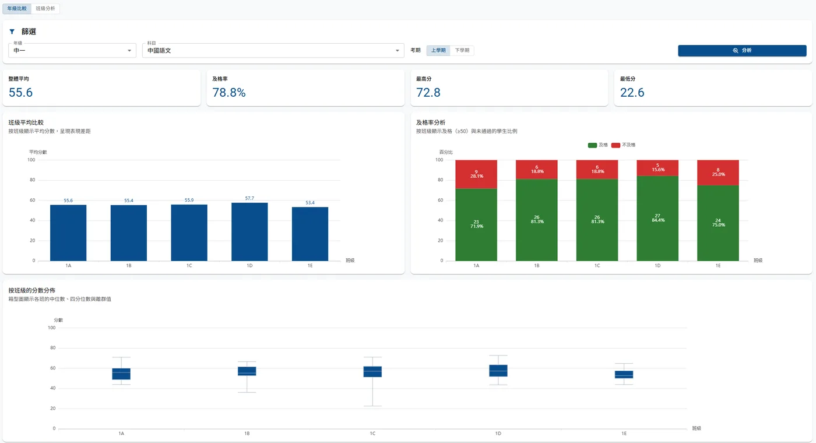Click the 按班級的分數分佈 chart heading
The height and width of the screenshot is (443, 816).
pyautogui.click(x=32, y=290)
